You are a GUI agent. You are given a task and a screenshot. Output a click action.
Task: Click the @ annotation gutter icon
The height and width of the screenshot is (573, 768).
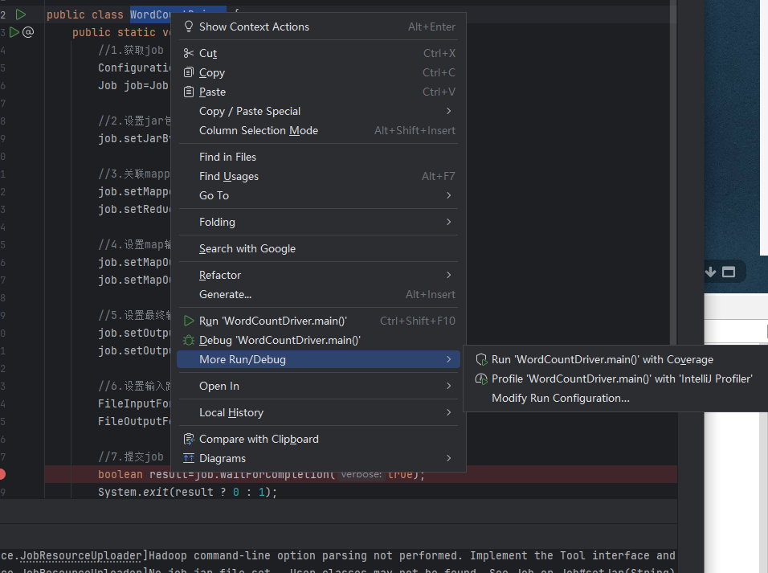coord(28,32)
